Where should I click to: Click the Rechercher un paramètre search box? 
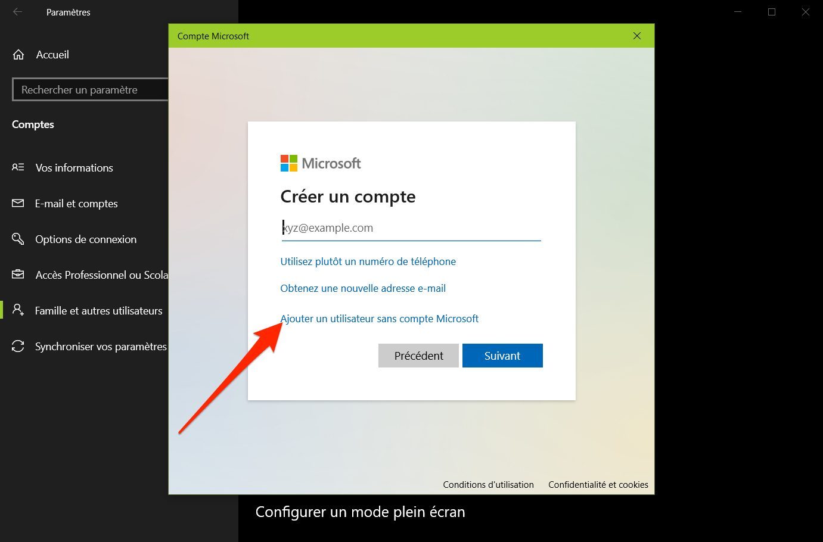tap(91, 89)
